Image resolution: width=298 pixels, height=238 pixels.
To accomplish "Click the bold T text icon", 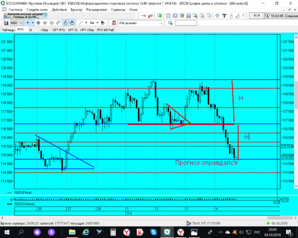I will (x=224, y=16).
